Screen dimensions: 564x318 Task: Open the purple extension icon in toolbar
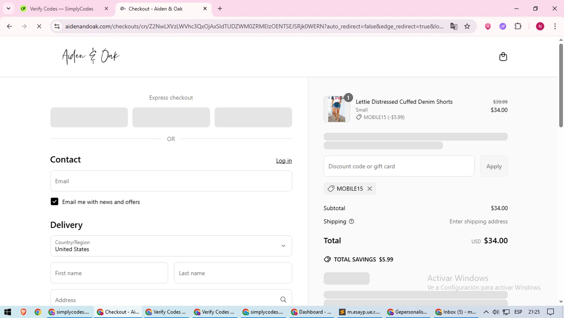click(503, 26)
